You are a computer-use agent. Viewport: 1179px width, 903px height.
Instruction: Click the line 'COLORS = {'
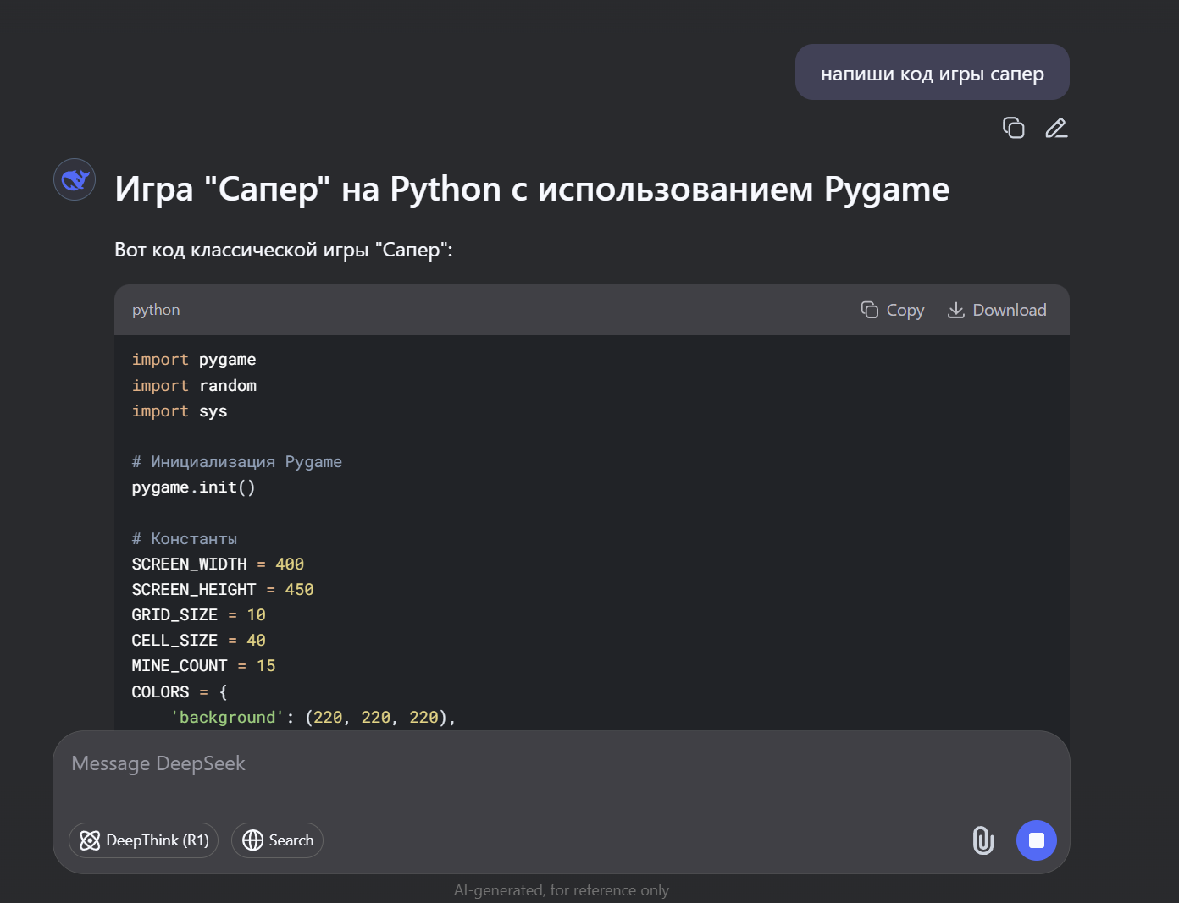coord(180,692)
